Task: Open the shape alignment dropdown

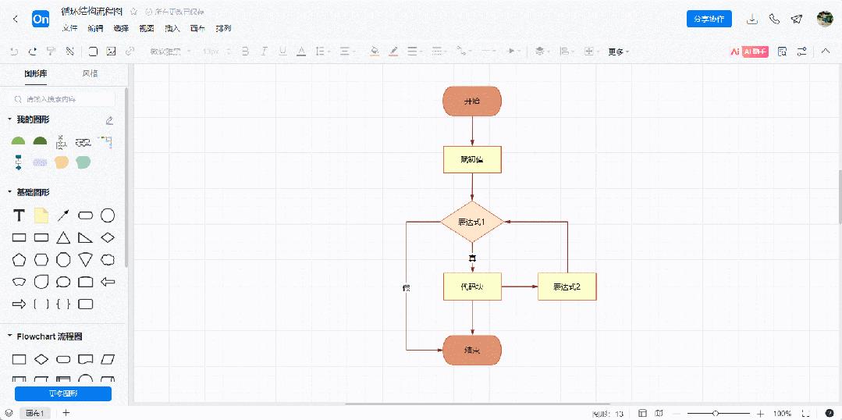Action: tap(567, 52)
